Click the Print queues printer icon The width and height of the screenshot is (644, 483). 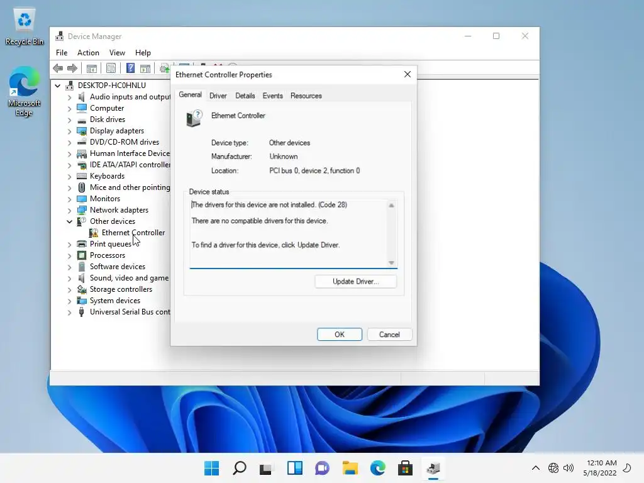(82, 244)
